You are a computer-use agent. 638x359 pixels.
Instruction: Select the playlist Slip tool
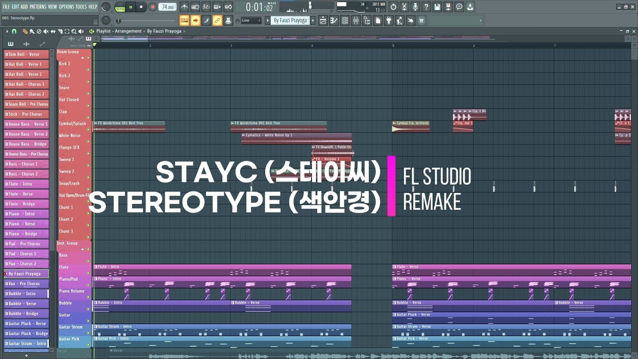click(x=53, y=31)
